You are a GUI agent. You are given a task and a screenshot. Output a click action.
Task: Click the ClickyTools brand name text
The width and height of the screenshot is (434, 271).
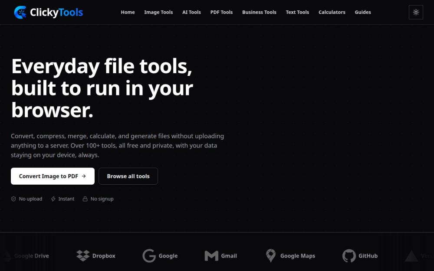56,13
